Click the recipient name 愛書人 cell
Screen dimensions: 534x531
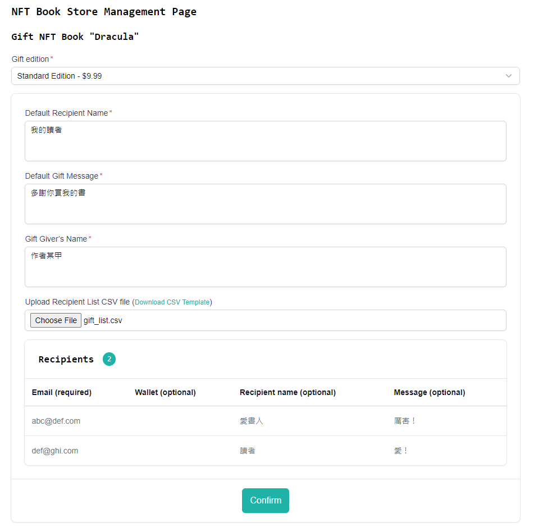pyautogui.click(x=252, y=421)
